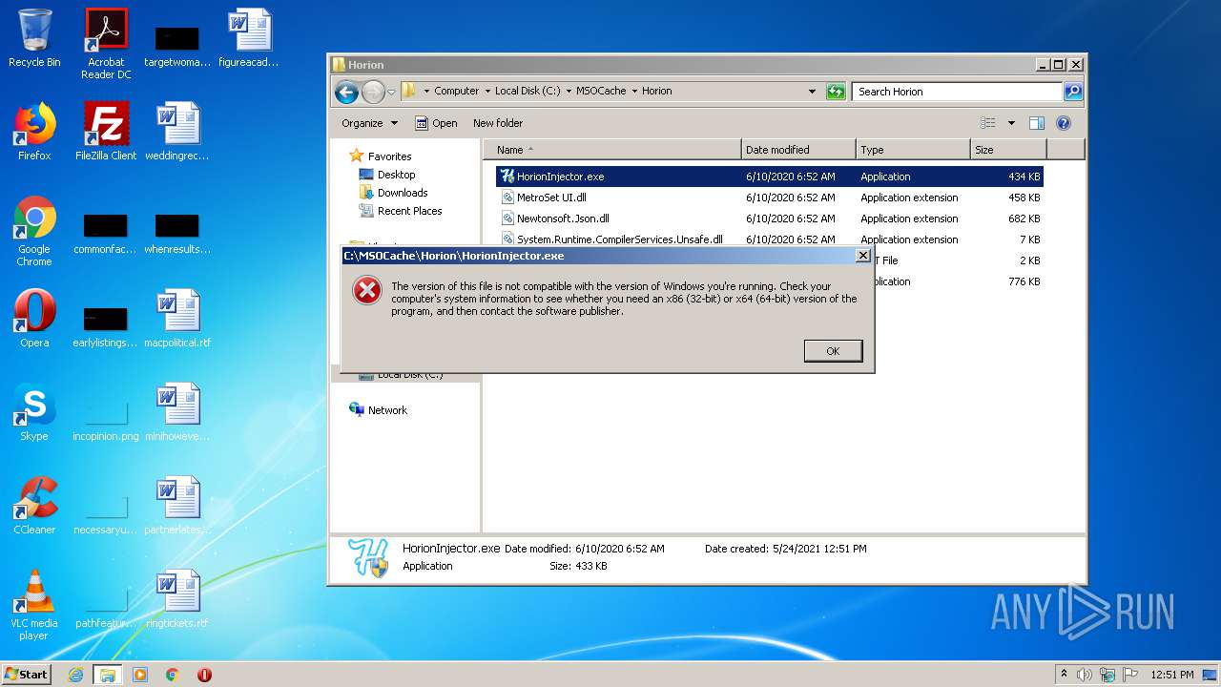The image size is (1221, 687).
Task: Click the search magnifier icon
Action: click(x=1073, y=92)
